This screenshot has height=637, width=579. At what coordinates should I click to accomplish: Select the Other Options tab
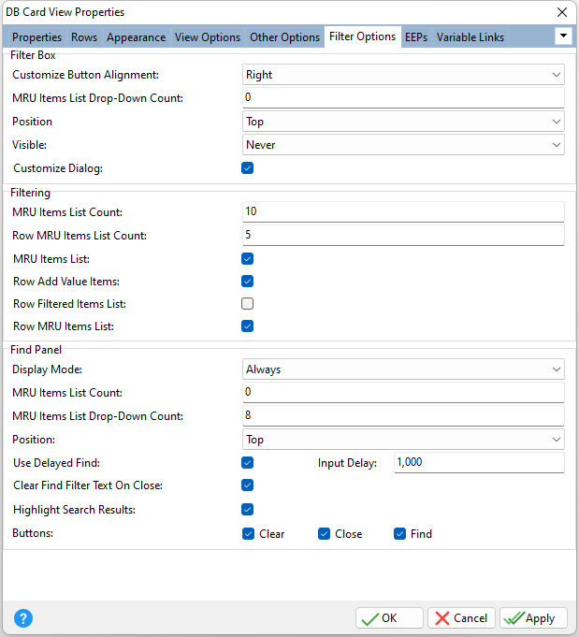tap(285, 37)
